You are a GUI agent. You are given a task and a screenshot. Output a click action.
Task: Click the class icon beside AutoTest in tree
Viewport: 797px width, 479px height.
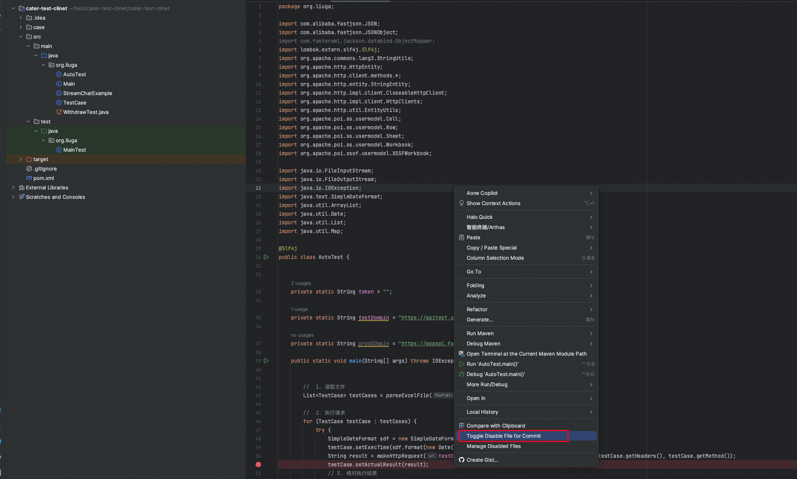point(58,74)
